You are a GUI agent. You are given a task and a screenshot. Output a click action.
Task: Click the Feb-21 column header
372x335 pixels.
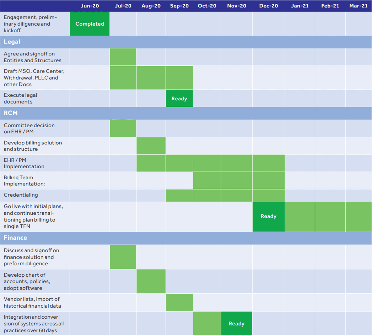click(x=330, y=6)
